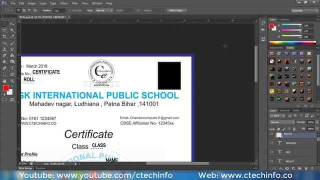Toggle Quick Mask mode icon
320x180 pixels.
click(x=4, y=99)
